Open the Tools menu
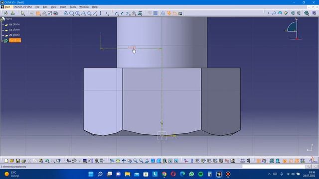 click(73, 7)
